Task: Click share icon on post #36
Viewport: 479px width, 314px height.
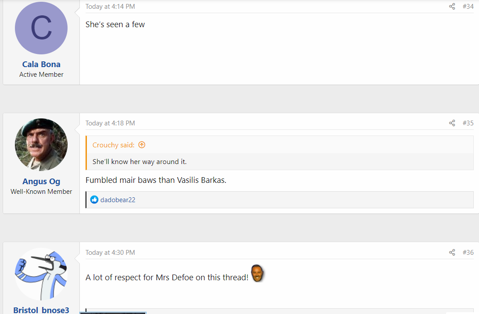Action: (452, 252)
